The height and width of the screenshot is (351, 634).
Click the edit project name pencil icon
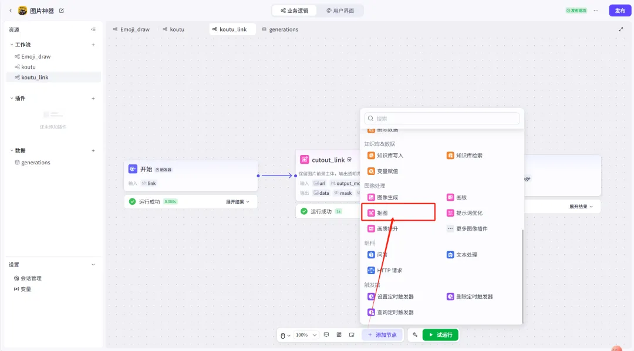62,11
